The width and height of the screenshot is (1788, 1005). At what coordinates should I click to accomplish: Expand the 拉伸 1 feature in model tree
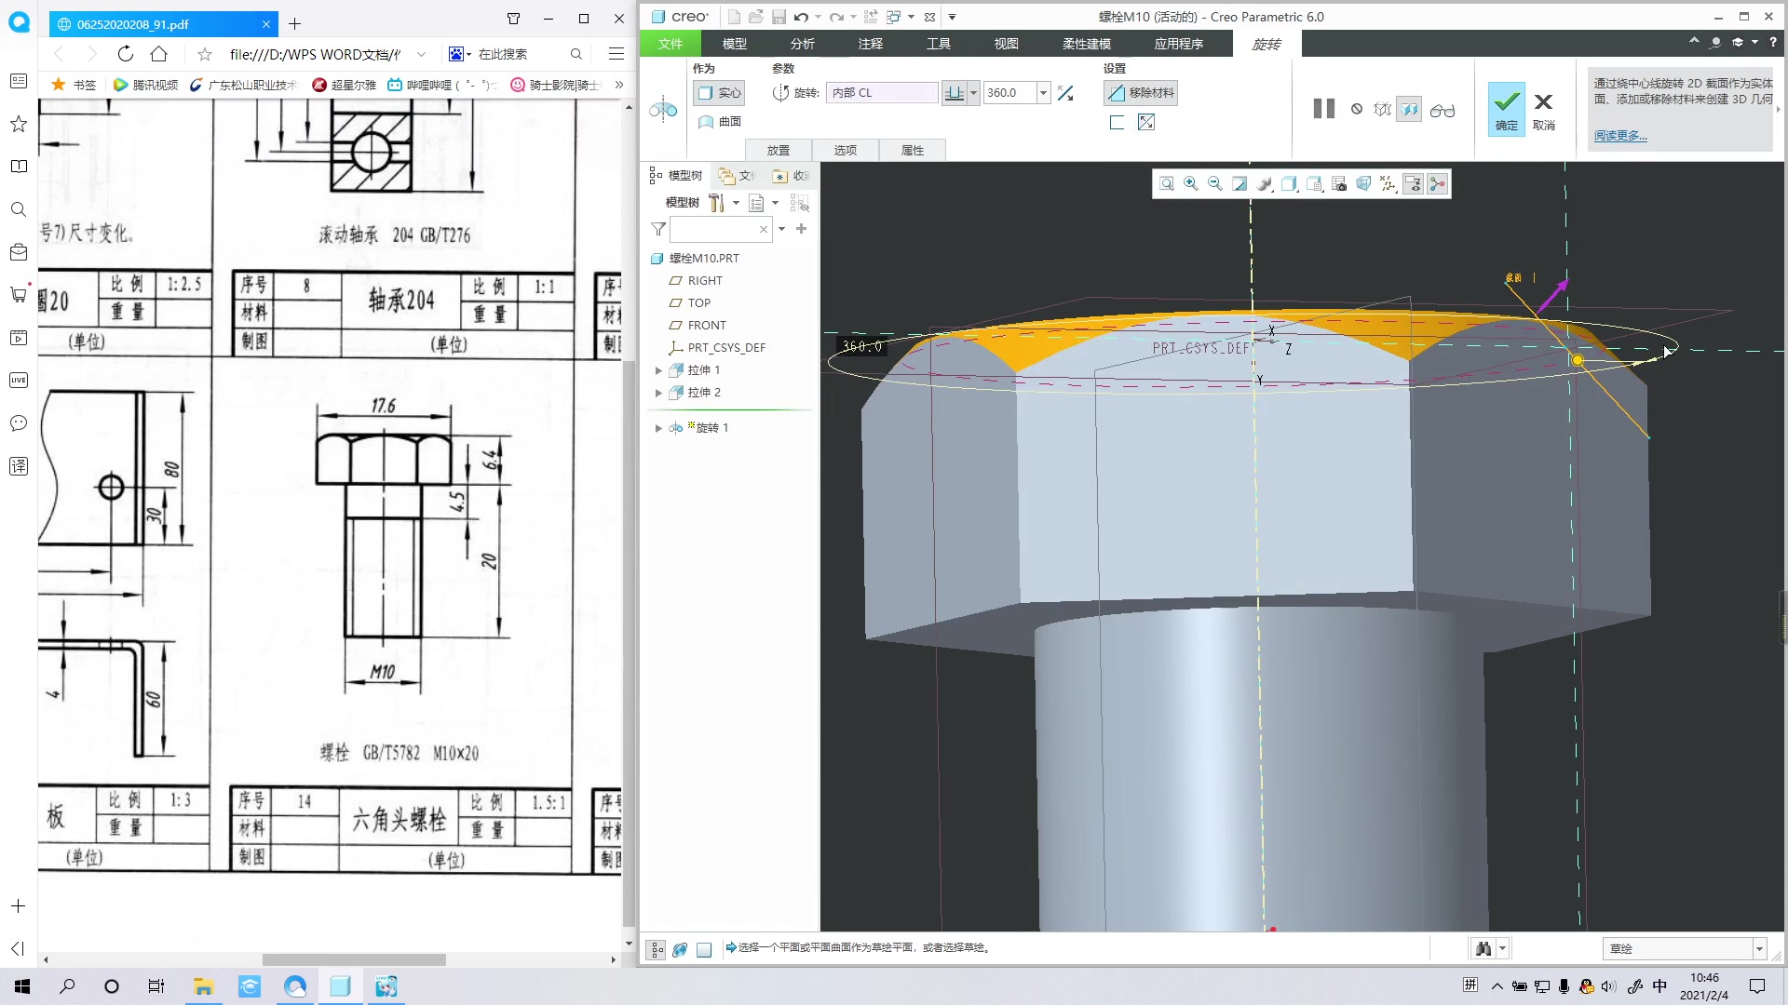pyautogui.click(x=657, y=369)
